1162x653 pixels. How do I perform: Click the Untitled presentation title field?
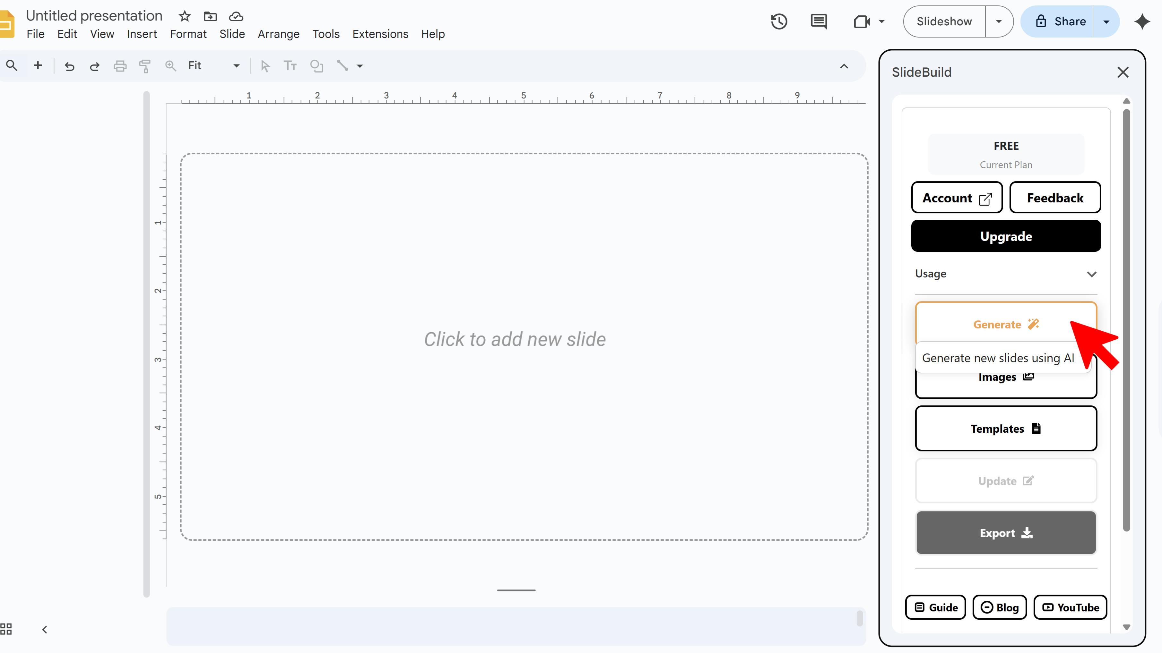pos(94,16)
